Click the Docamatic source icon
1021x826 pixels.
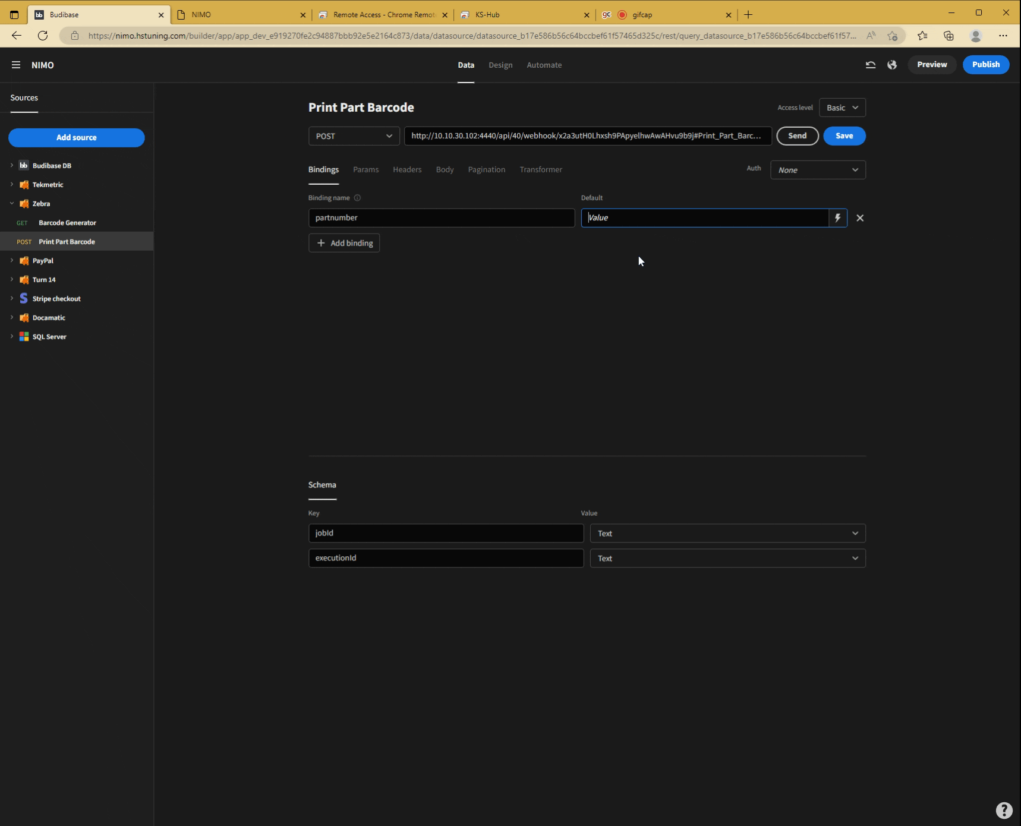(x=24, y=317)
